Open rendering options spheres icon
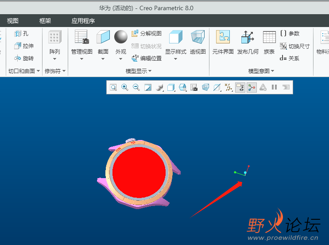Viewport: 329px width, 245px height. (x=160, y=87)
